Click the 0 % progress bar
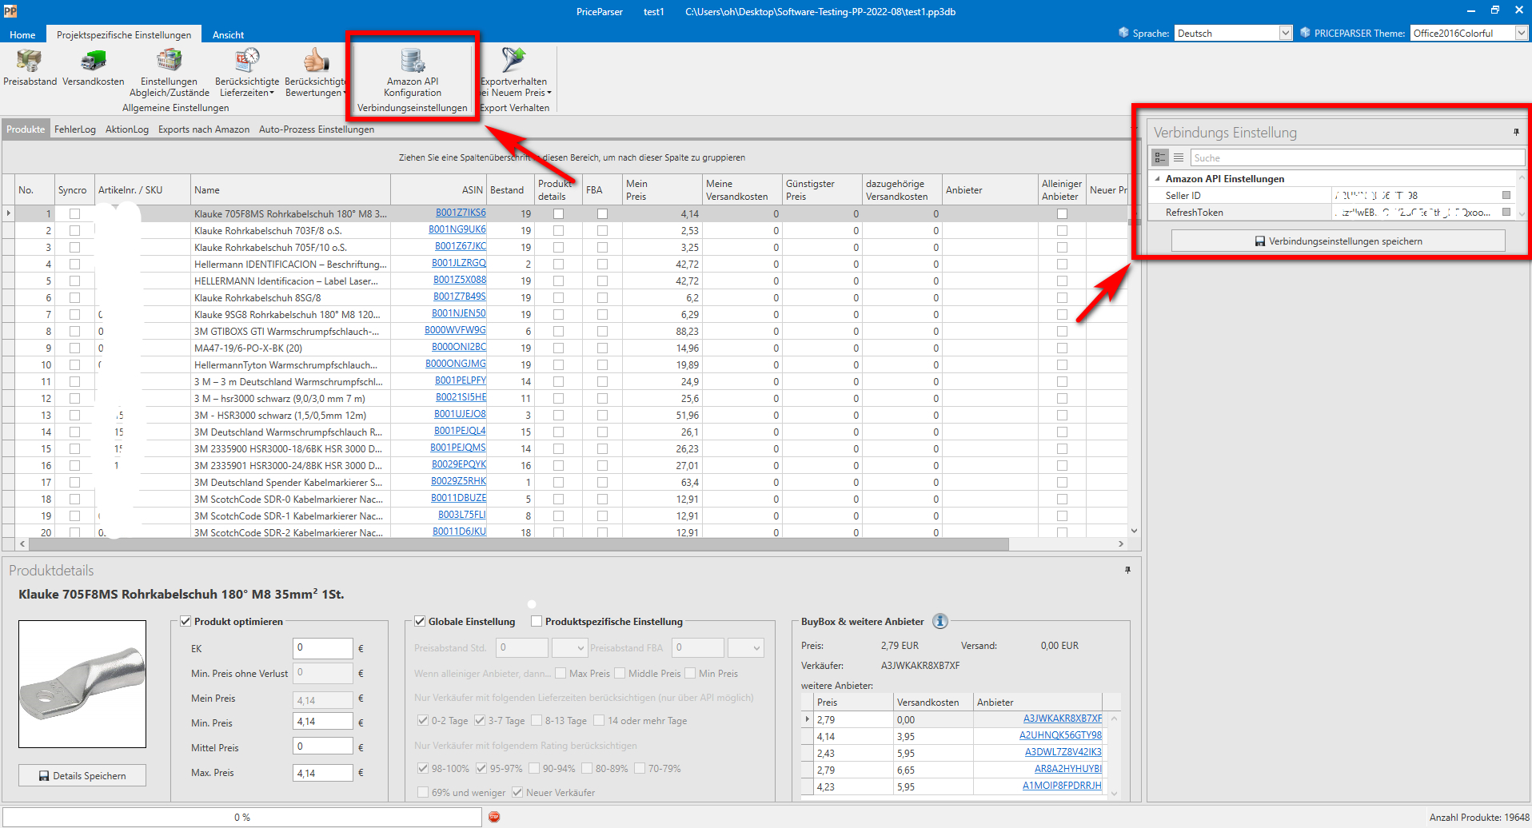The height and width of the screenshot is (828, 1532). [242, 817]
